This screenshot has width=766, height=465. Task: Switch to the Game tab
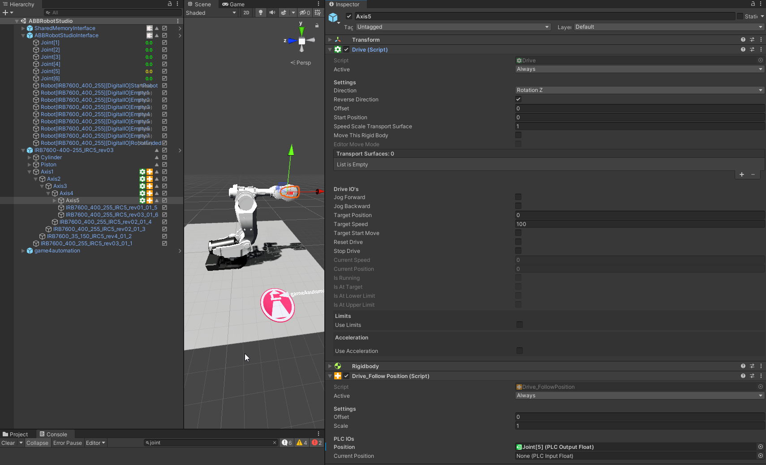click(x=233, y=4)
